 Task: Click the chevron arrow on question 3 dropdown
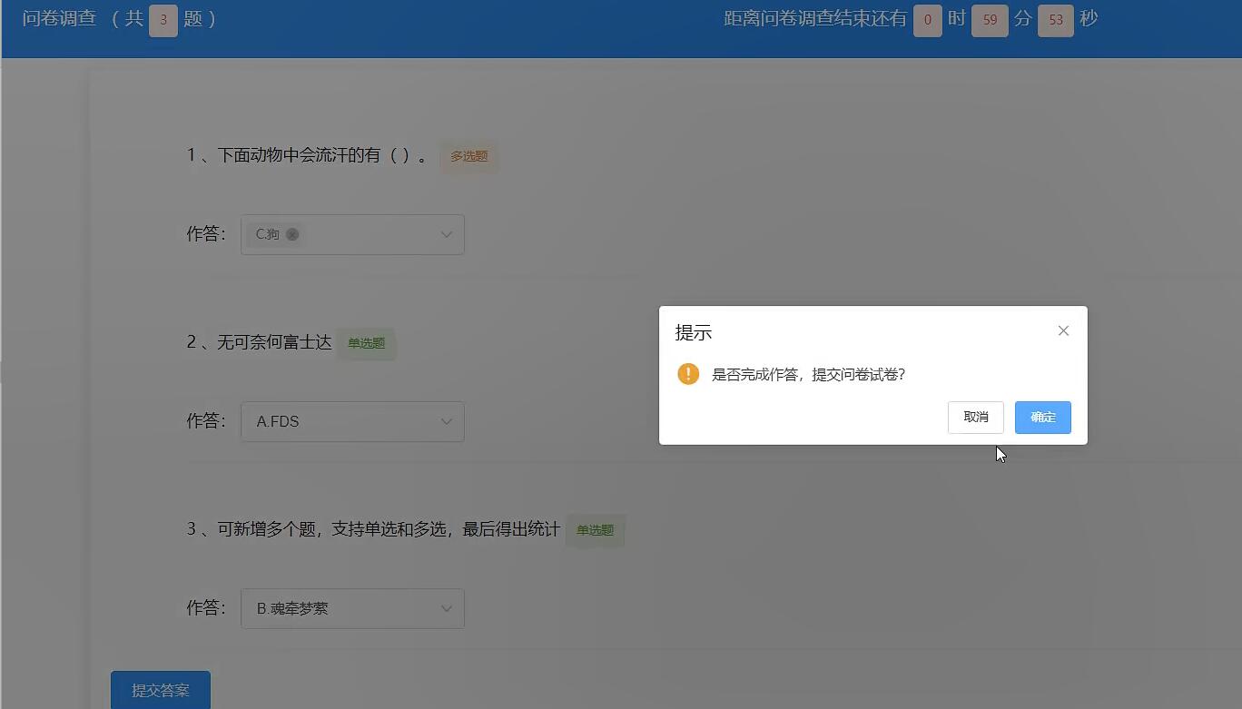(445, 608)
